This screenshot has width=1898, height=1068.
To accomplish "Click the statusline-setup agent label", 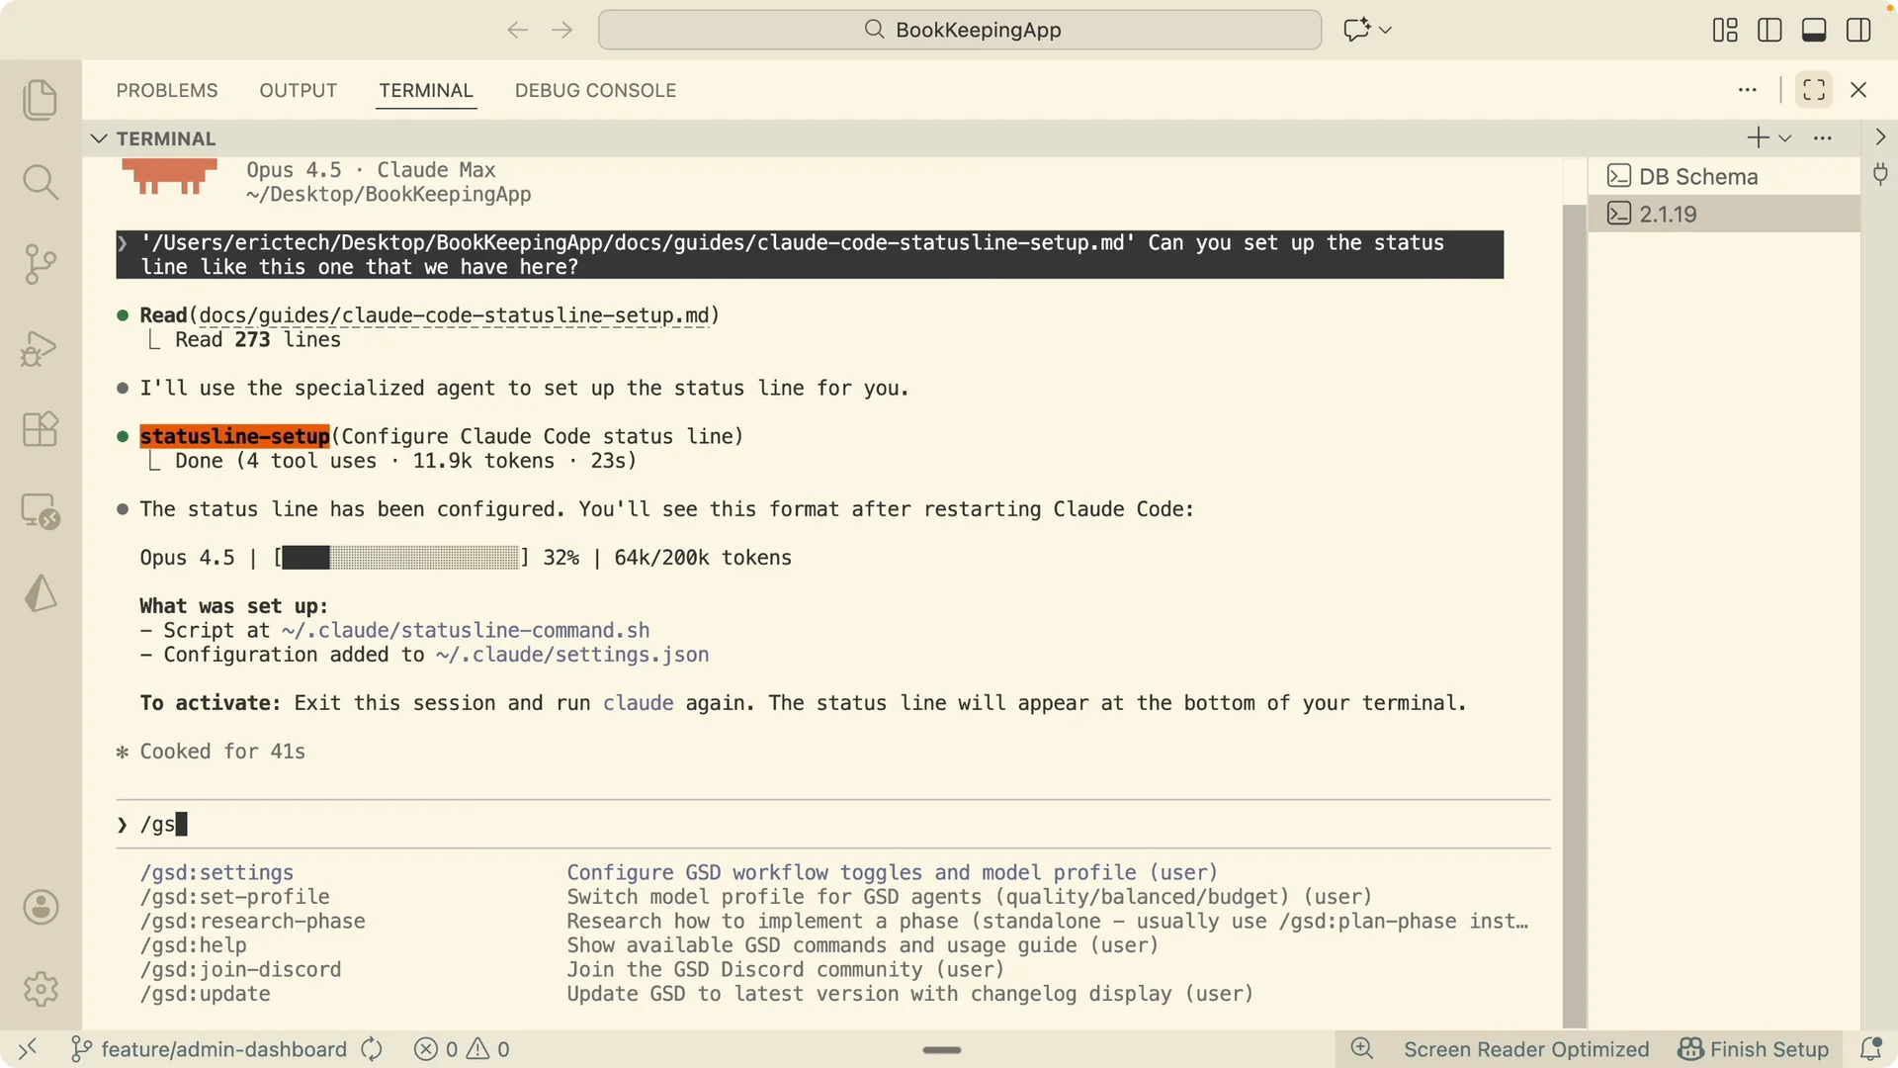I will [234, 436].
